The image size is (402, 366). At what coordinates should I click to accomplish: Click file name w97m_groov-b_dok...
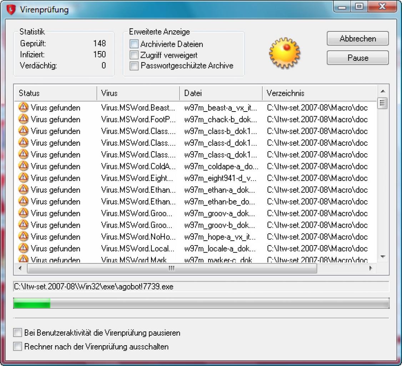point(220,225)
